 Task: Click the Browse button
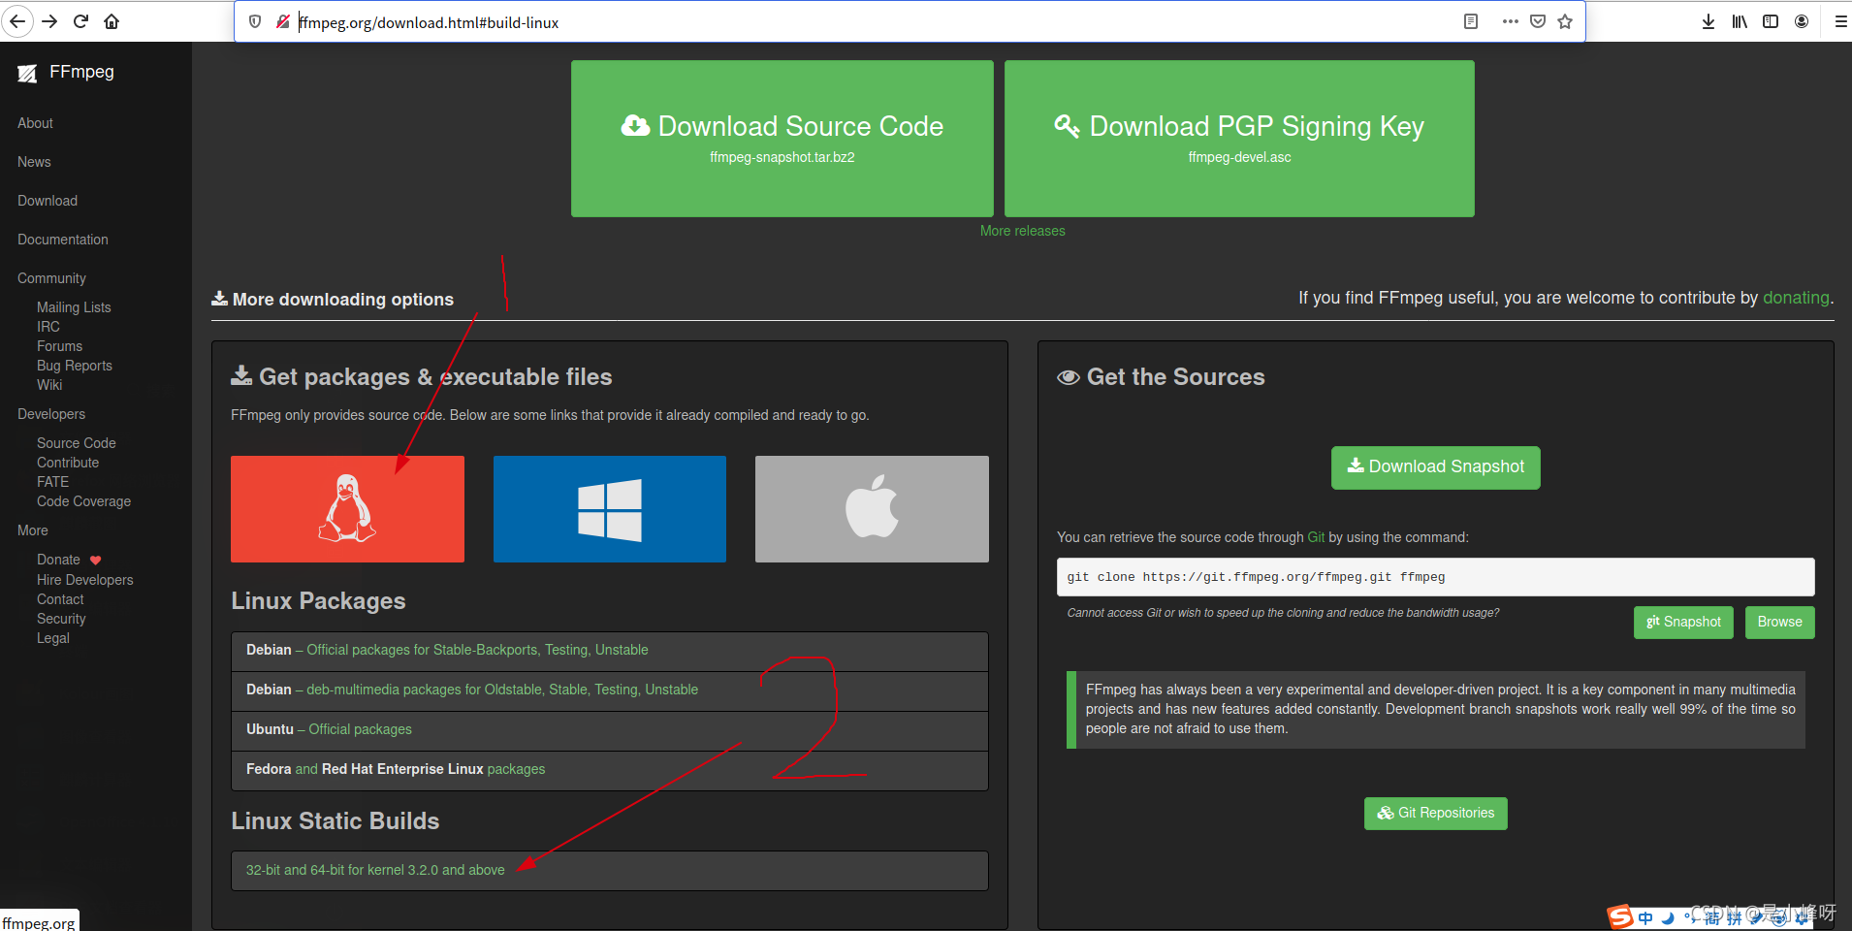coord(1779,622)
